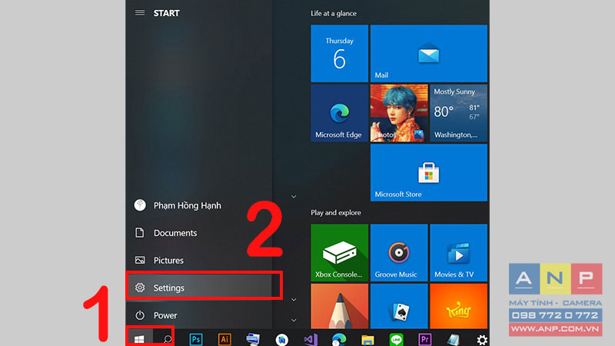Click the Power option

coord(199,315)
